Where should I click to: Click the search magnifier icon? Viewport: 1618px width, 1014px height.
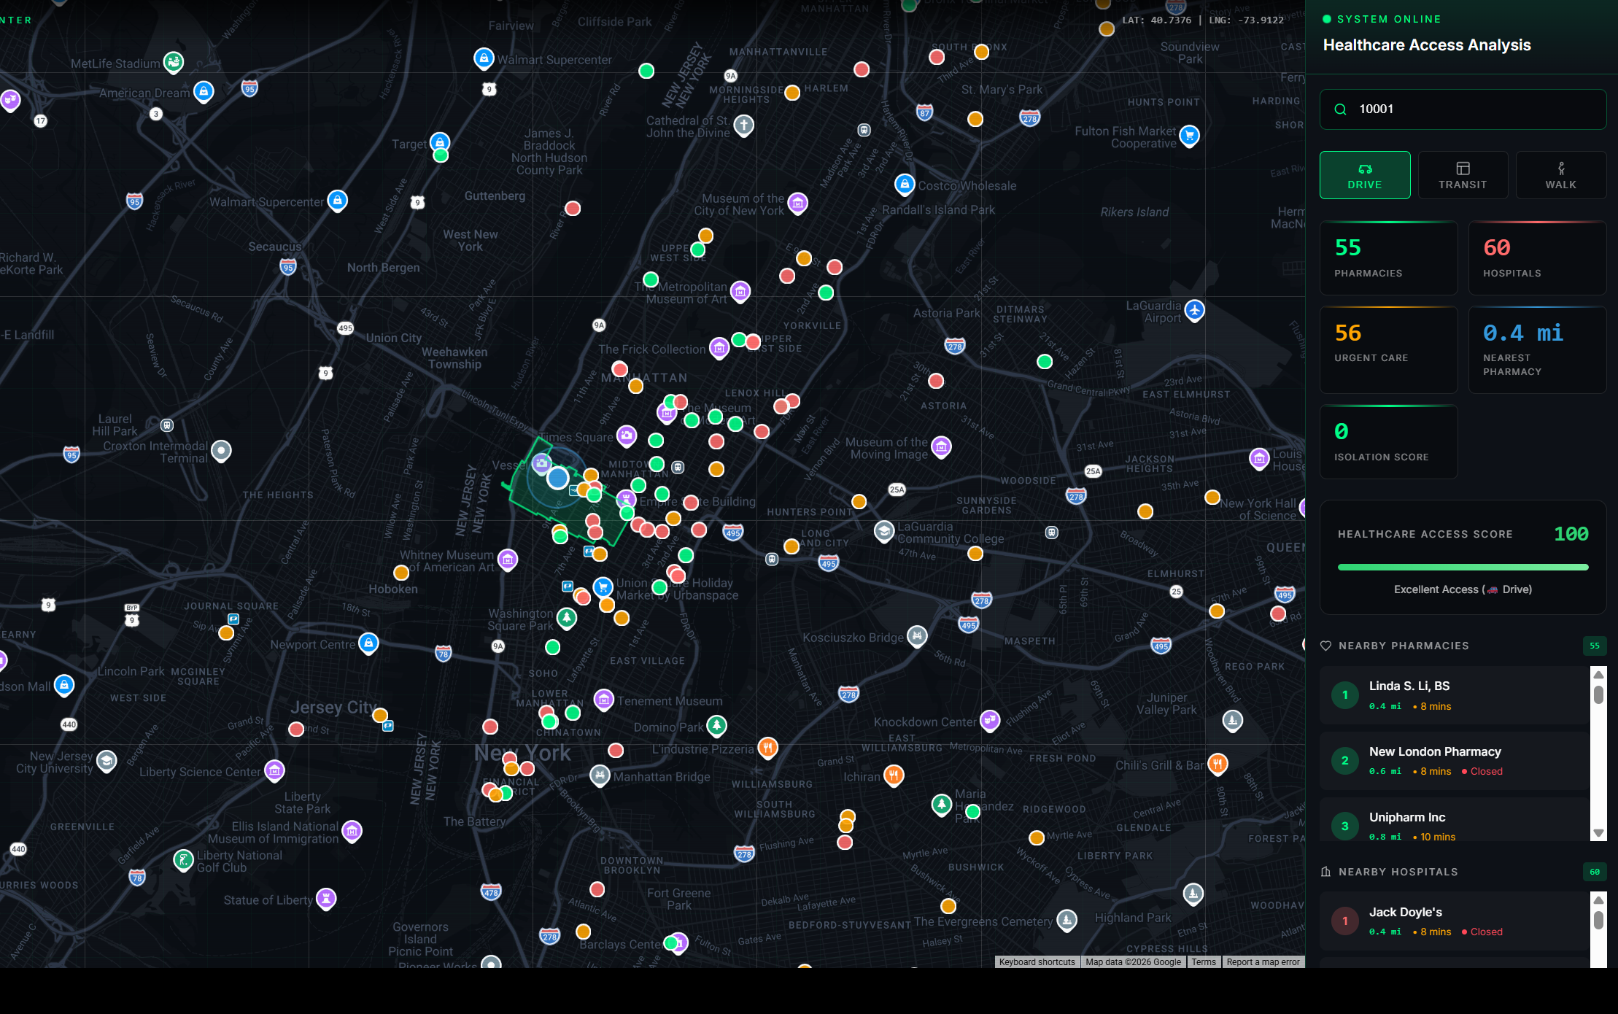(x=1341, y=109)
